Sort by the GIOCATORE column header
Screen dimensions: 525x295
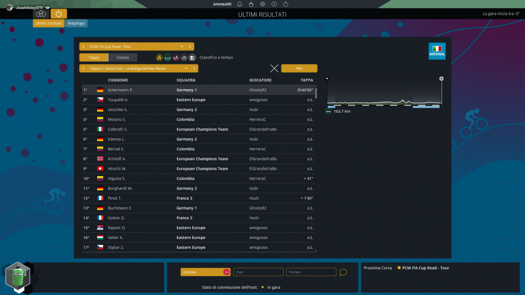click(x=260, y=80)
